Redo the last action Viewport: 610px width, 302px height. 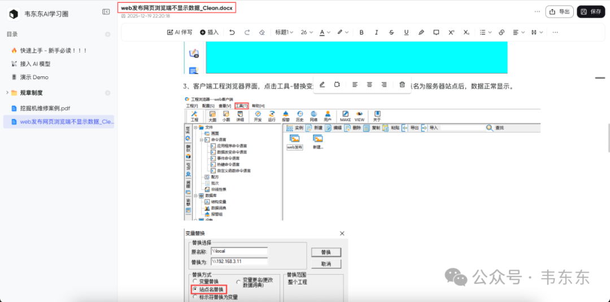247,32
